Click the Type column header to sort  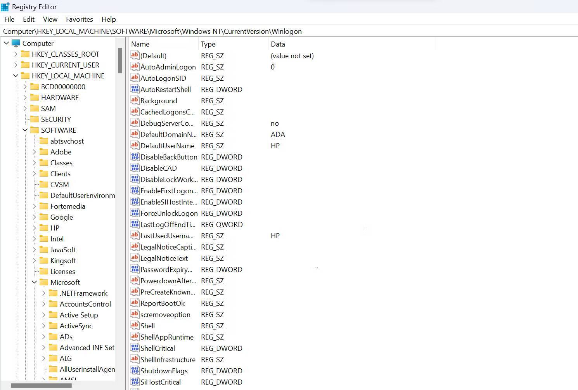[208, 44]
